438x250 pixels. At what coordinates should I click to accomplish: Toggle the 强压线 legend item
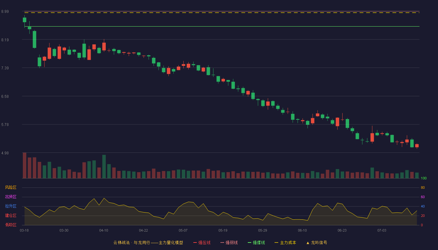pos(202,242)
